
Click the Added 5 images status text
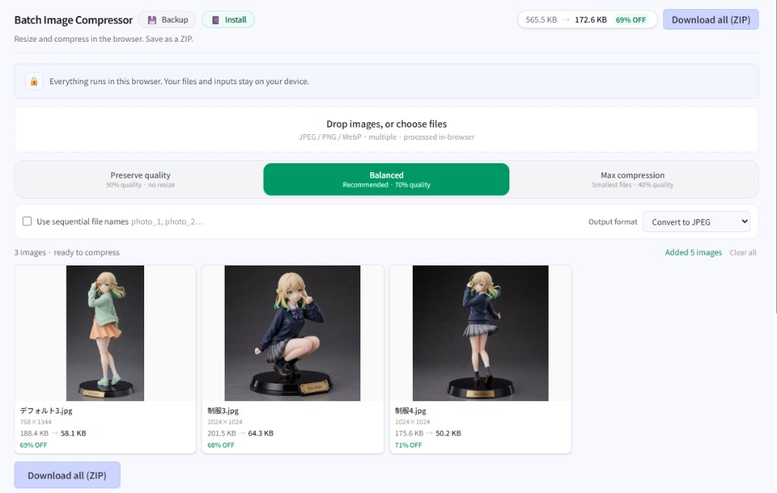(694, 253)
